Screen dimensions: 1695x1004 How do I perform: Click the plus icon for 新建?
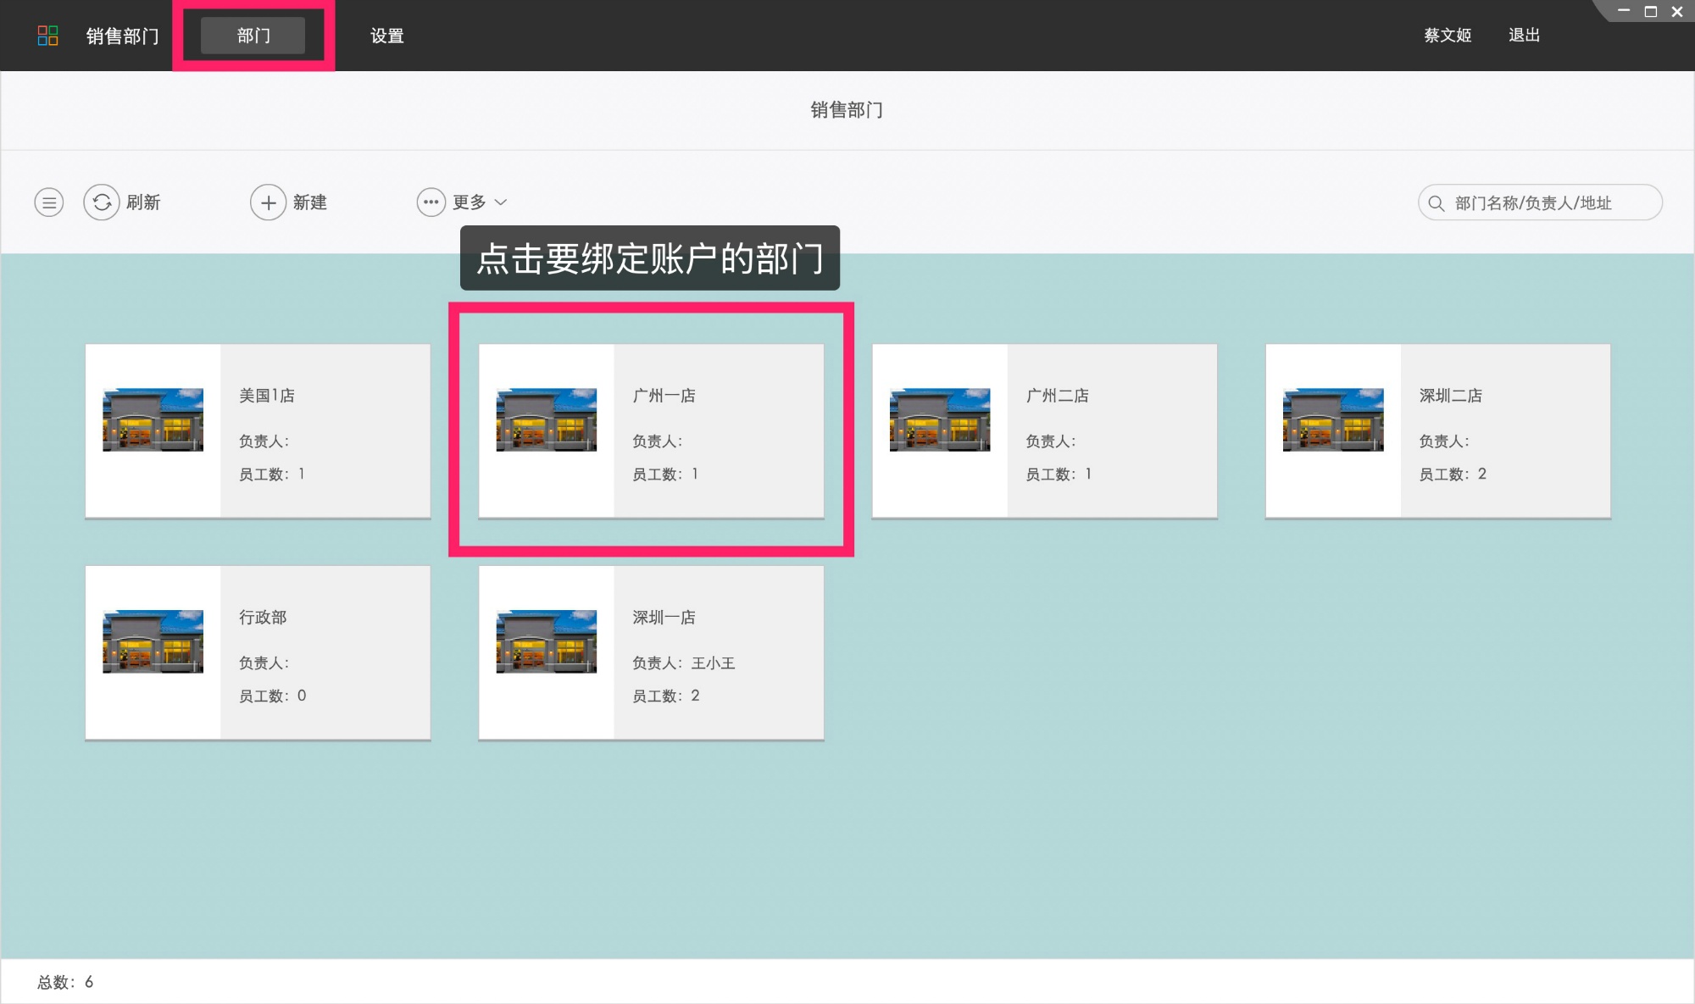click(x=268, y=202)
